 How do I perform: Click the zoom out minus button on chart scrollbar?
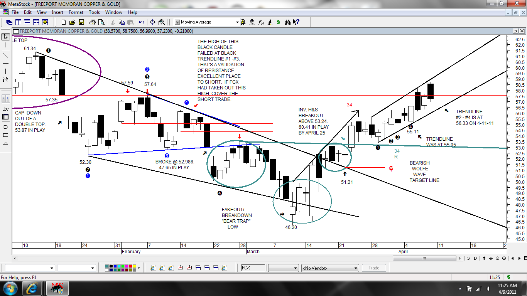(497, 258)
